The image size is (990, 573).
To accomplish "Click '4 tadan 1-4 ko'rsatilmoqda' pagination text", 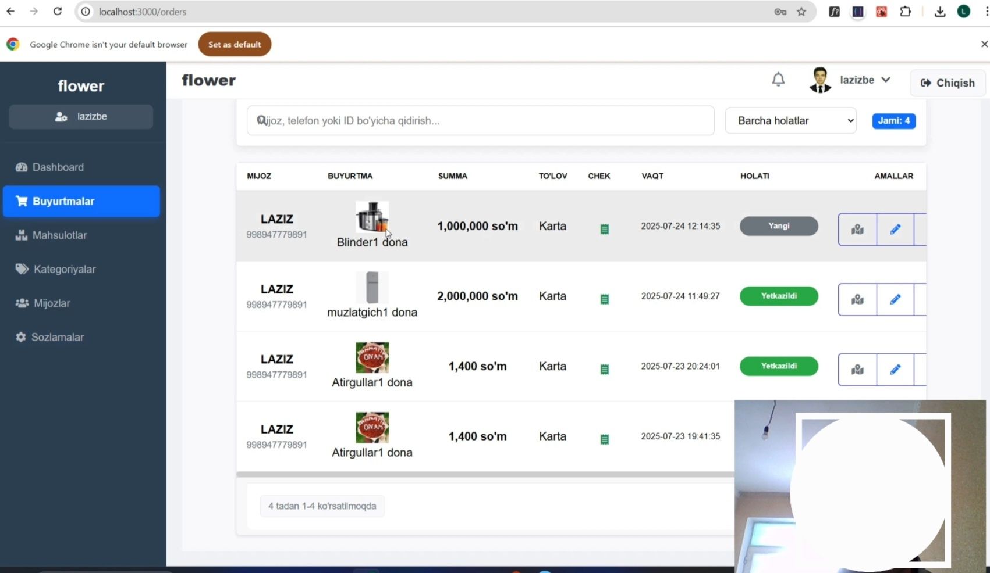I will 322,506.
